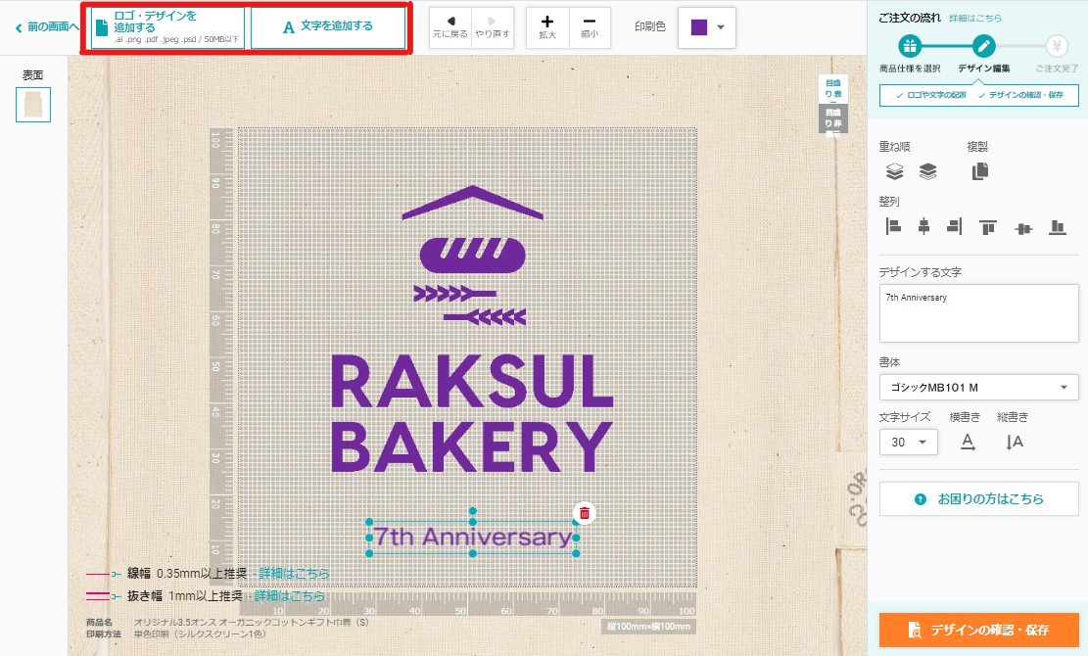
Task: Click the pencil design-edit step icon
Action: [x=983, y=46]
